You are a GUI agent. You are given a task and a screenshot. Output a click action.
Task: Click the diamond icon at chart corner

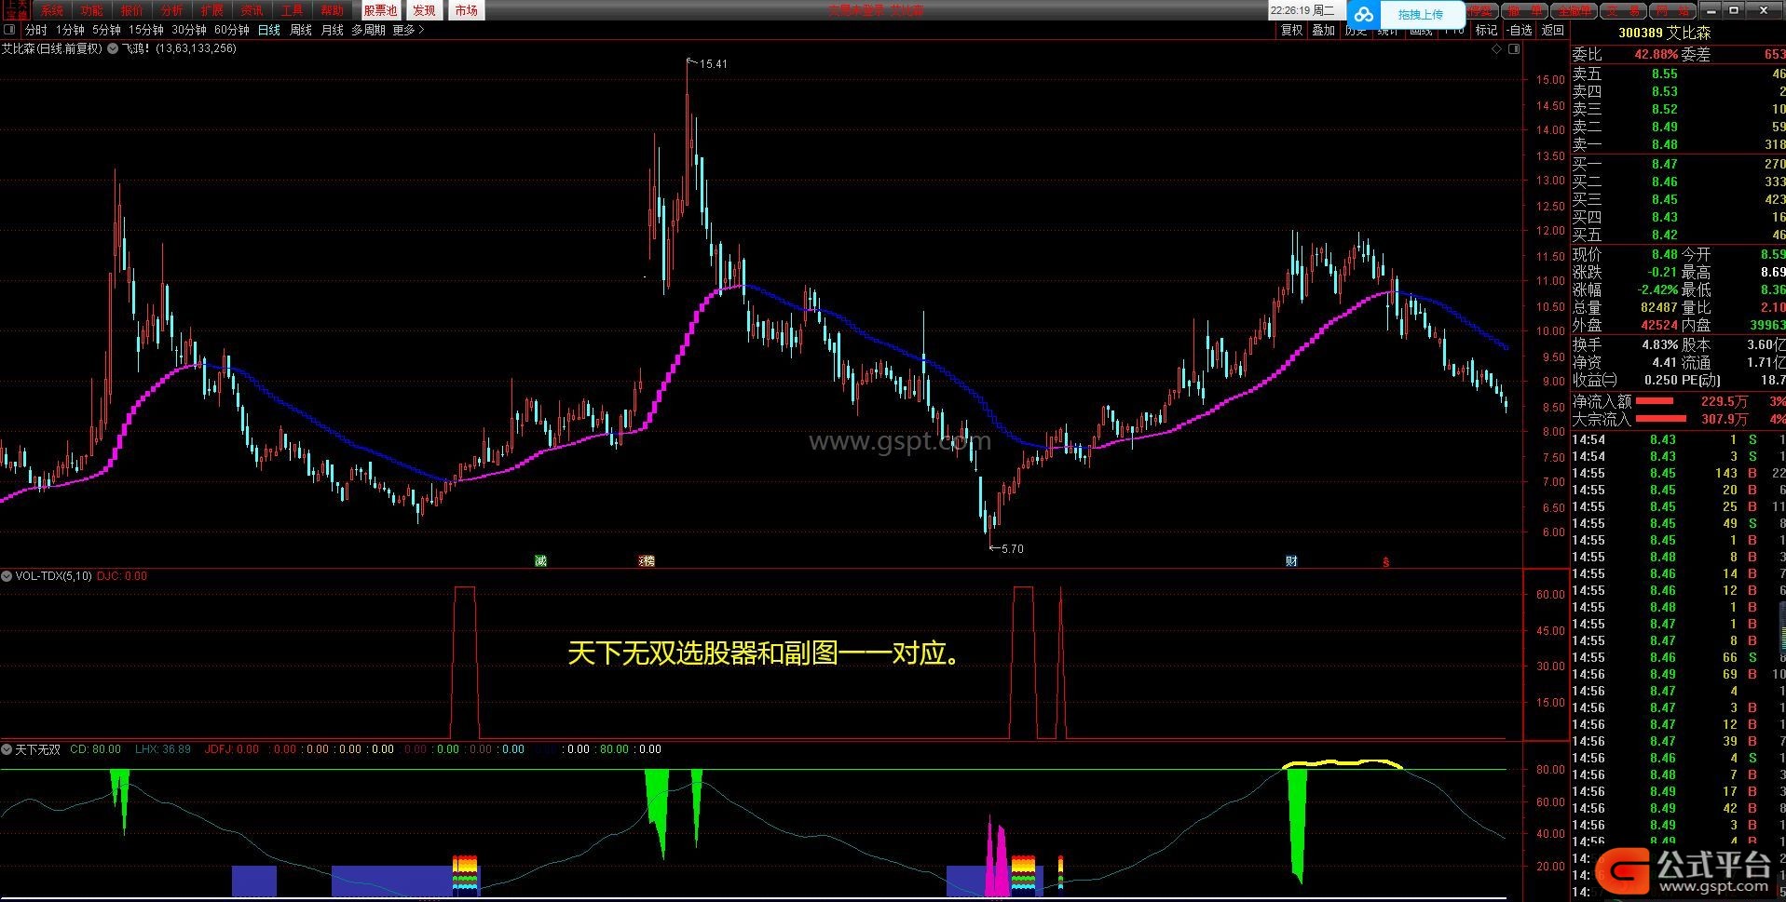coord(1497,49)
